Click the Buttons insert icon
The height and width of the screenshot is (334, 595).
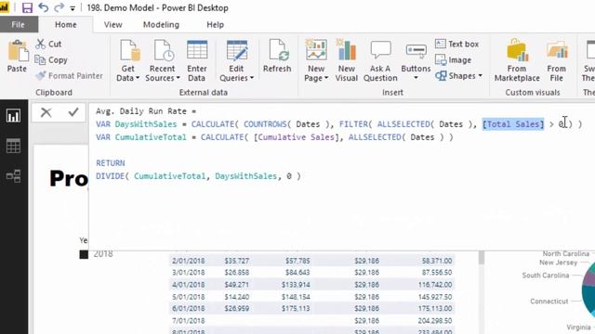click(416, 50)
